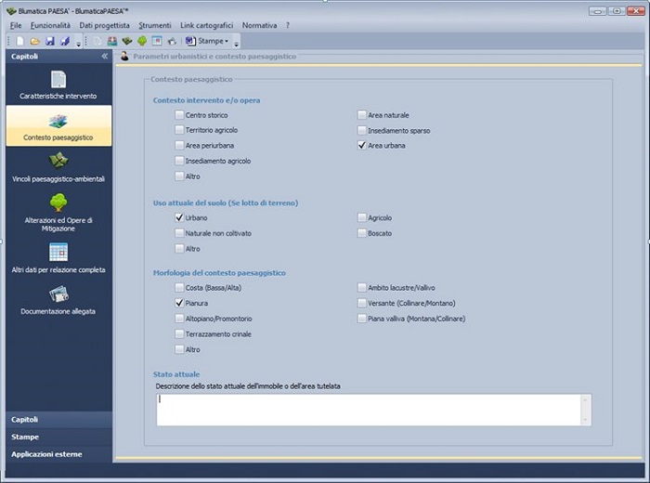Enable the Centro storico checkbox

coord(179,115)
